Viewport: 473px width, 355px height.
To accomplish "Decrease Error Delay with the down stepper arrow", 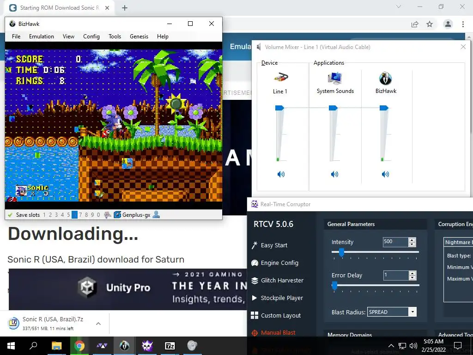I will (x=412, y=277).
